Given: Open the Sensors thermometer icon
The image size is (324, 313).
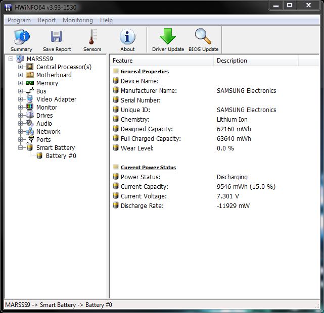Looking at the screenshot, I should [x=92, y=37].
